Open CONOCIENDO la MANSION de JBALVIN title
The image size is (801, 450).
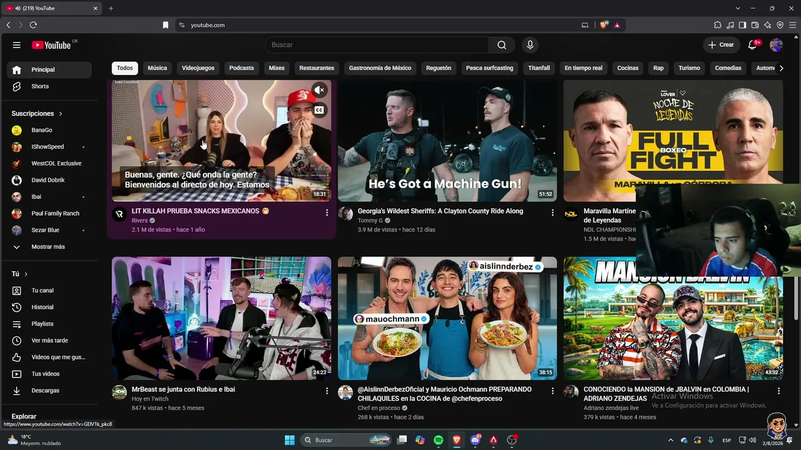pyautogui.click(x=666, y=394)
